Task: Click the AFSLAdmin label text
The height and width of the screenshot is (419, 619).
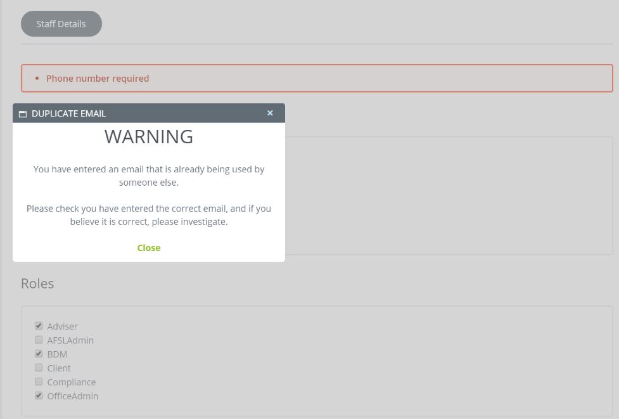Action: click(x=70, y=340)
